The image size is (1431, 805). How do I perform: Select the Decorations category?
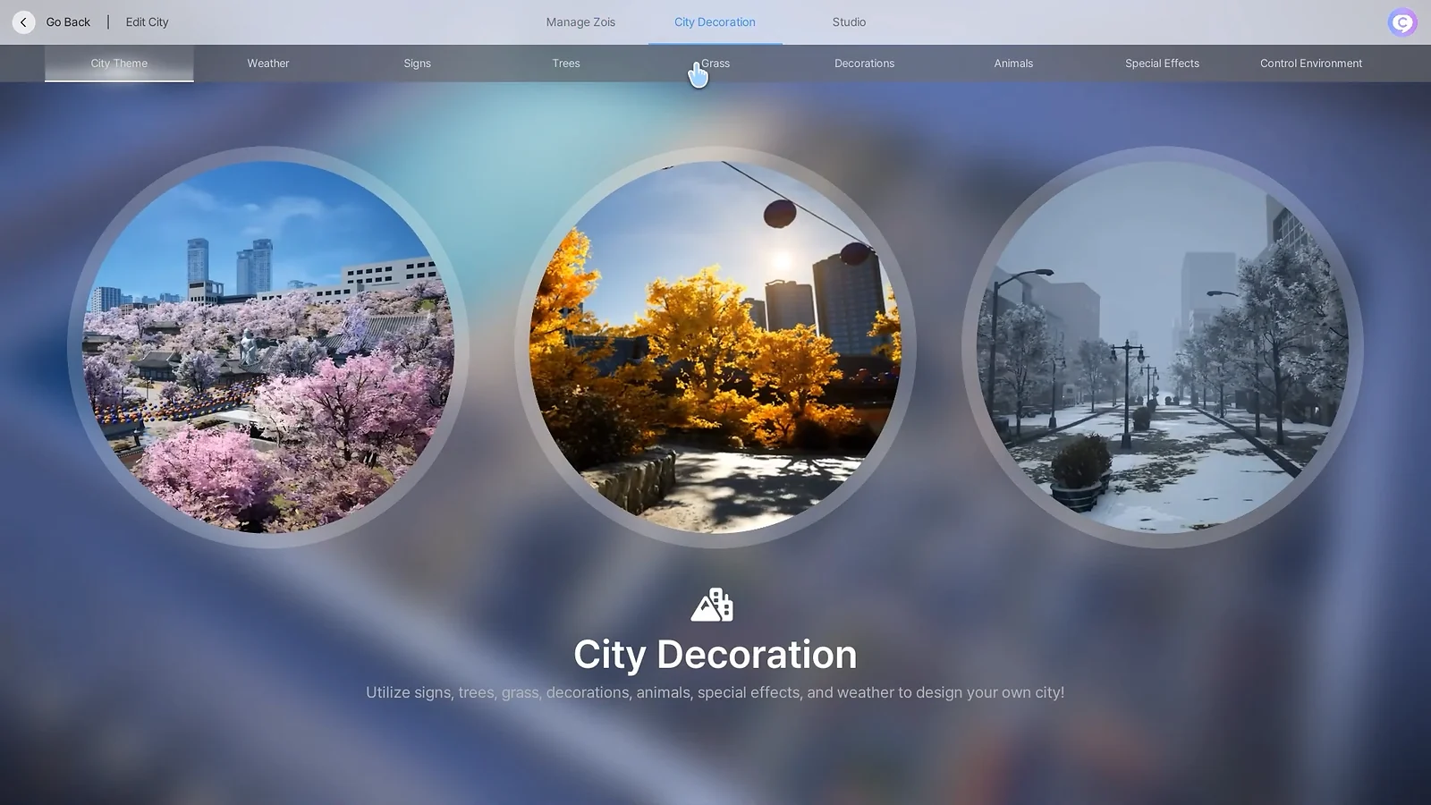pos(864,63)
